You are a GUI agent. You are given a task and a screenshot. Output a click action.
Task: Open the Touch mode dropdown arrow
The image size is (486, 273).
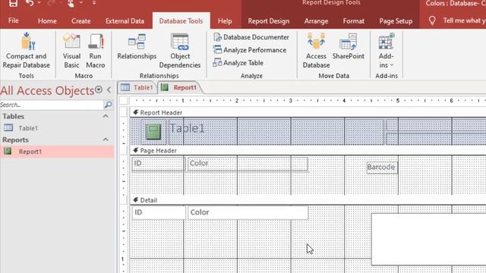[81, 3]
